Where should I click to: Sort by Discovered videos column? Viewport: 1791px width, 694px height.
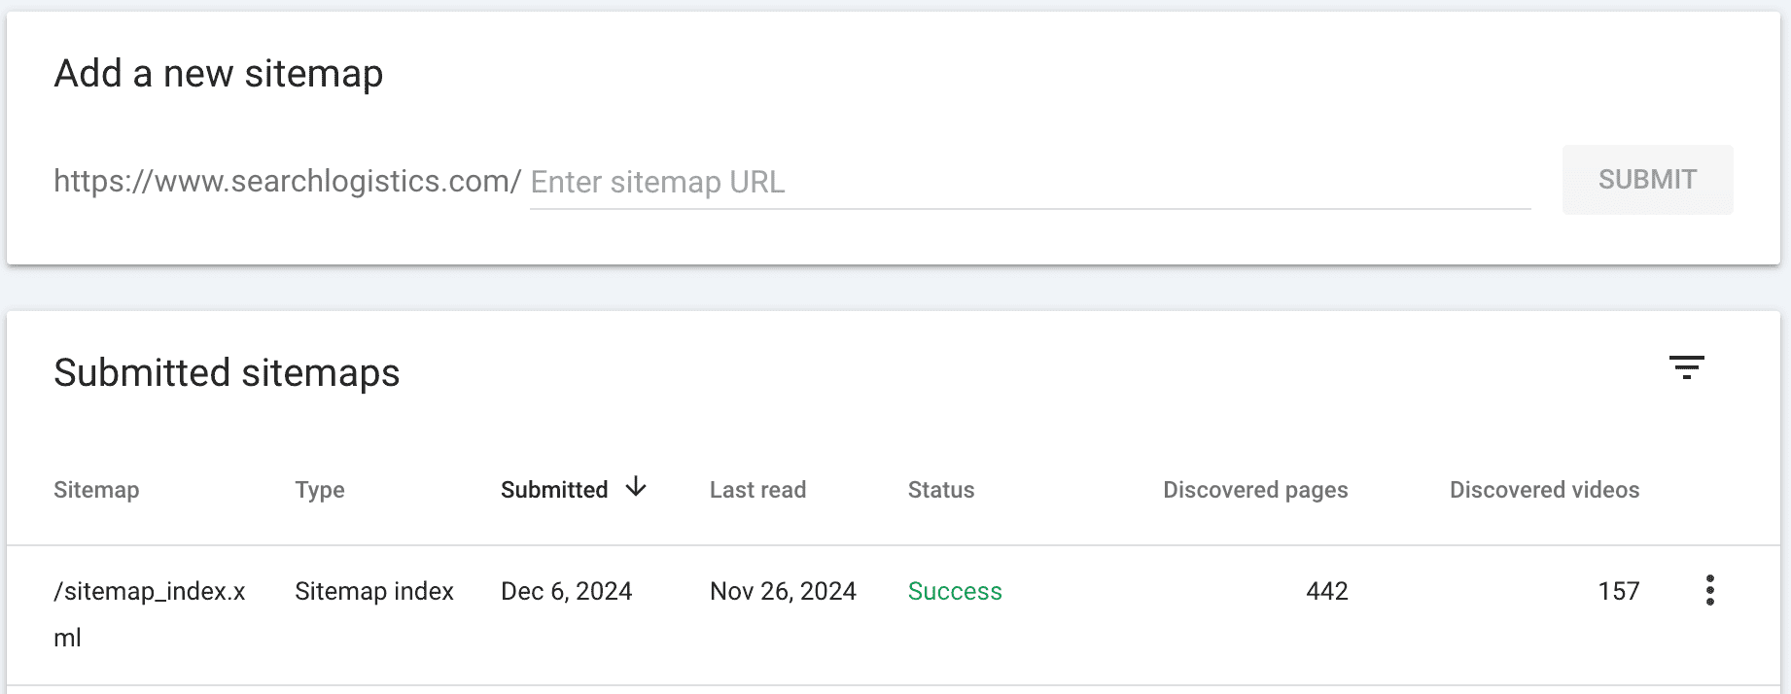point(1544,490)
